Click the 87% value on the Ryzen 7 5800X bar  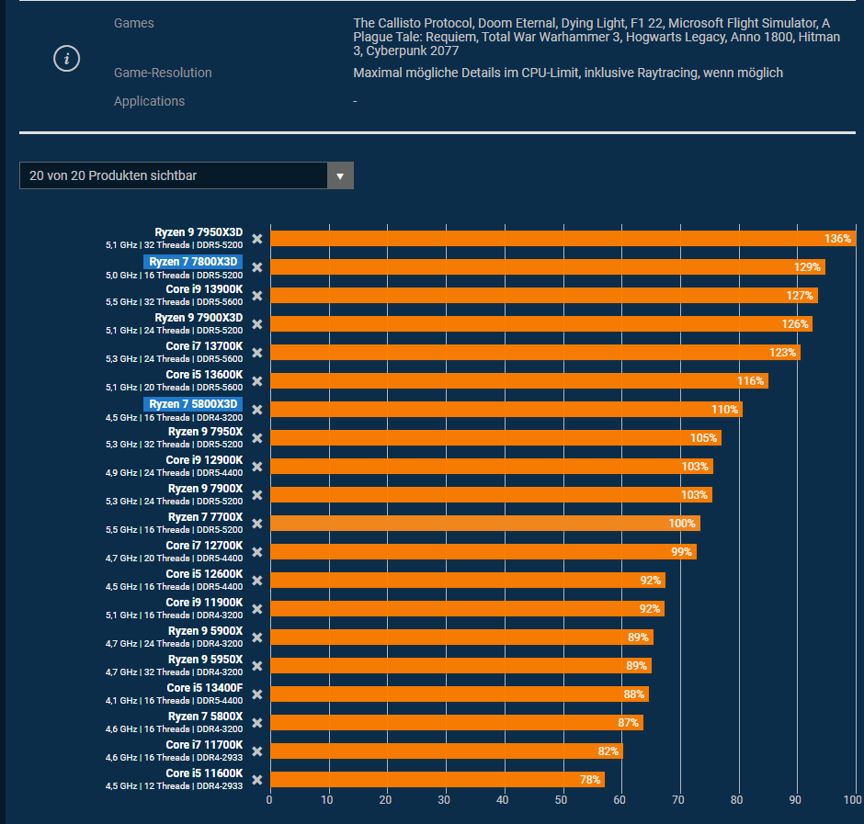pyautogui.click(x=628, y=723)
